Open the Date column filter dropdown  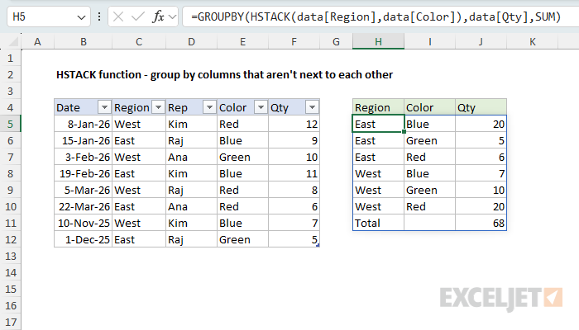[x=104, y=107]
